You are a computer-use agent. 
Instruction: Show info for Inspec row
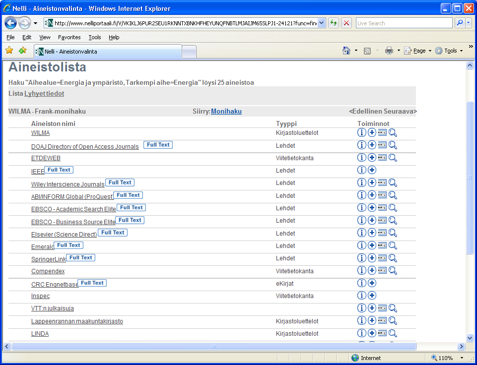point(361,296)
